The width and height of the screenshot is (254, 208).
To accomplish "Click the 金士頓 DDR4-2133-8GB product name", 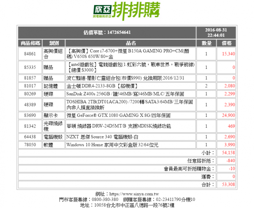I will (102, 86).
